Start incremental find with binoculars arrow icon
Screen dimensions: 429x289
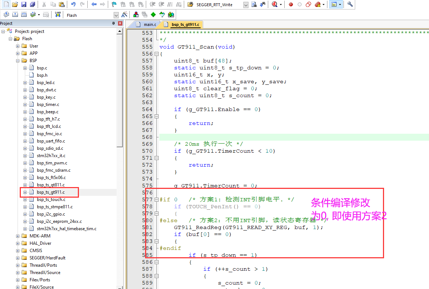coord(263,4)
